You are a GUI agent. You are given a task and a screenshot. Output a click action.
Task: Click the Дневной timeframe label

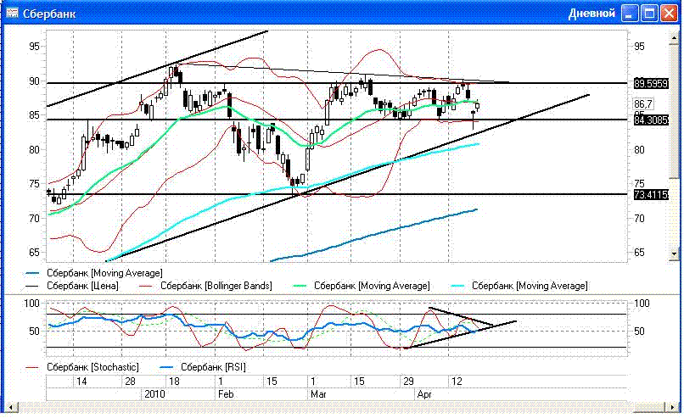coord(591,14)
